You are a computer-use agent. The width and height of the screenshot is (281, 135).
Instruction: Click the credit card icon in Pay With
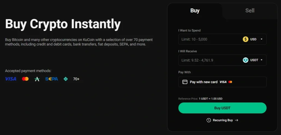185,82
